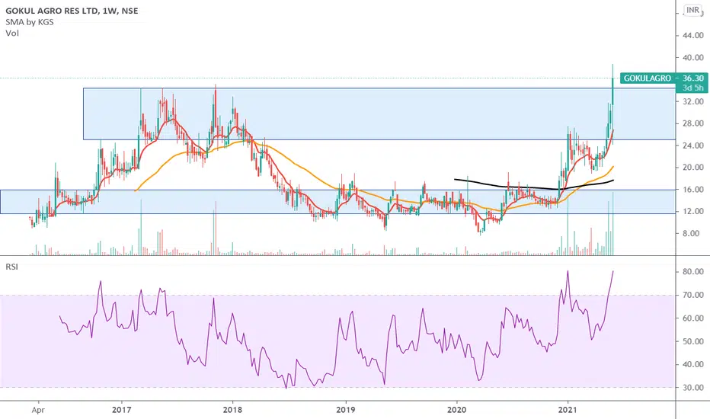Click the 2020 label on time axis
710x419 pixels.
456,410
